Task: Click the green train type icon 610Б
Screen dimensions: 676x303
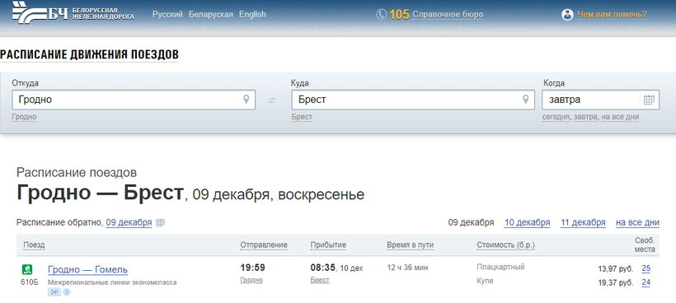Action: (27, 269)
